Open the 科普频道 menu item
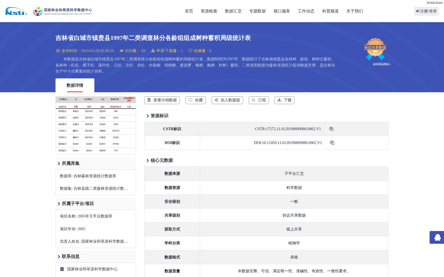This screenshot has height=277, width=444. click(331, 11)
